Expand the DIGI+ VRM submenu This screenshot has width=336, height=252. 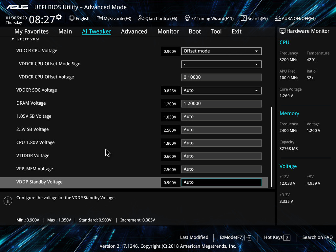[26, 39]
